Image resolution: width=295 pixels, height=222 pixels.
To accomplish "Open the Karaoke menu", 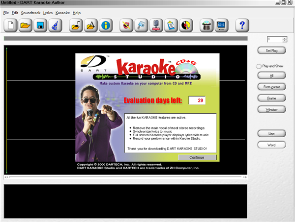I will pyautogui.click(x=62, y=13).
